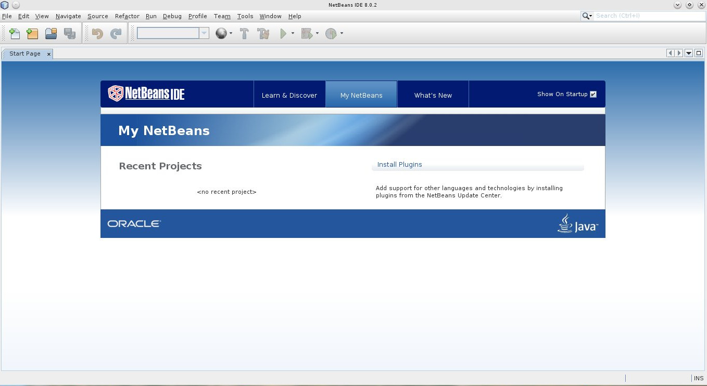Build the main project with the hammer icon
The width and height of the screenshot is (707, 386).
tap(243, 33)
